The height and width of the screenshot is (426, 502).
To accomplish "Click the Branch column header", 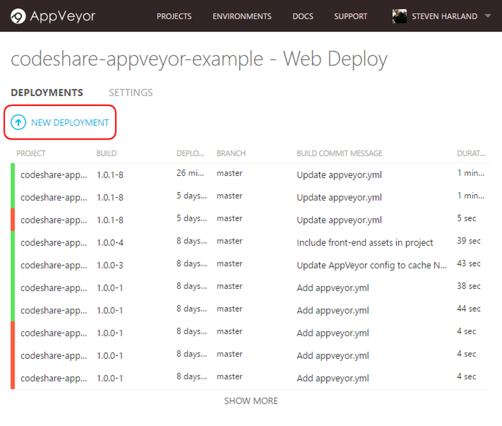I will pyautogui.click(x=231, y=154).
